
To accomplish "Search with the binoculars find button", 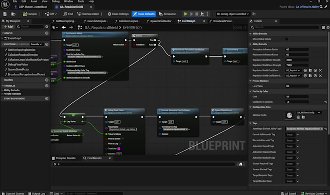I will [x=241, y=164].
